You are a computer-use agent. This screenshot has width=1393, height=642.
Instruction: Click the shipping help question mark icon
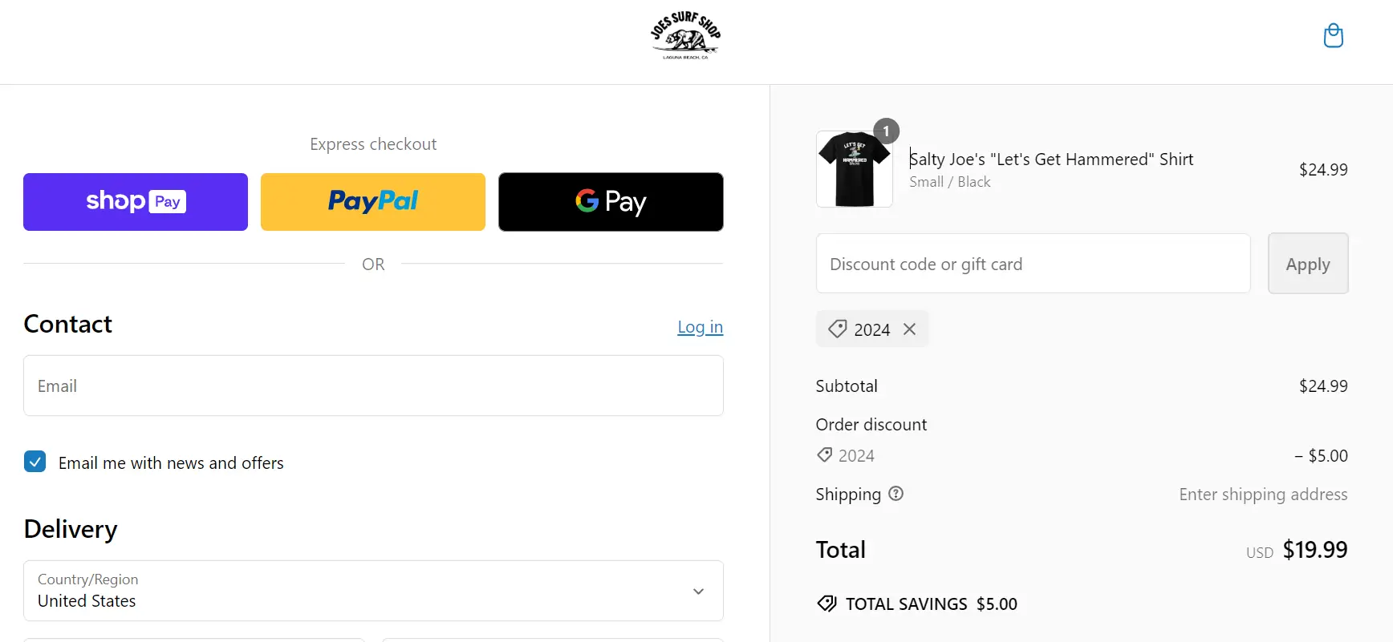point(896,494)
